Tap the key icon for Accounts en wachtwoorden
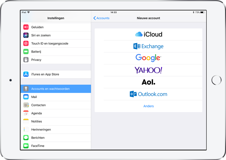 [x=26, y=89]
